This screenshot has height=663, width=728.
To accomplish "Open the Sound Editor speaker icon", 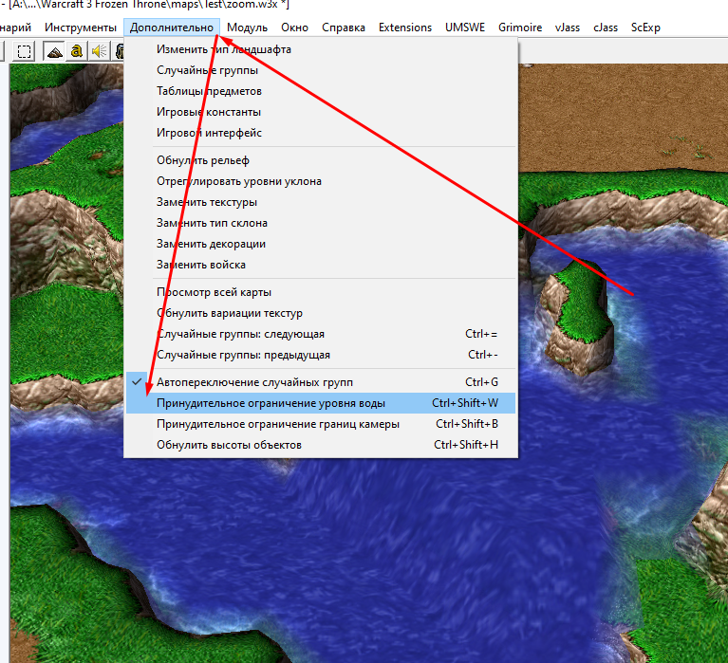I will pyautogui.click(x=99, y=51).
